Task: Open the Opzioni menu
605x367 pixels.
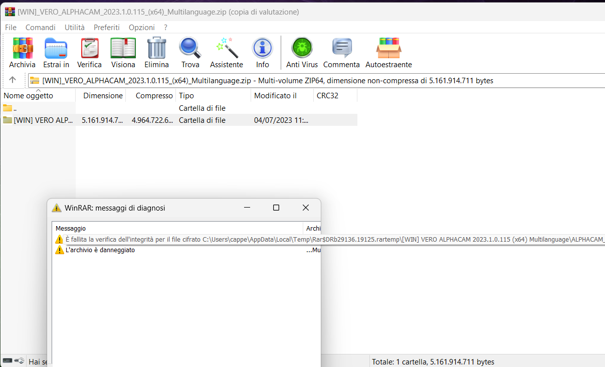Action: [142, 28]
